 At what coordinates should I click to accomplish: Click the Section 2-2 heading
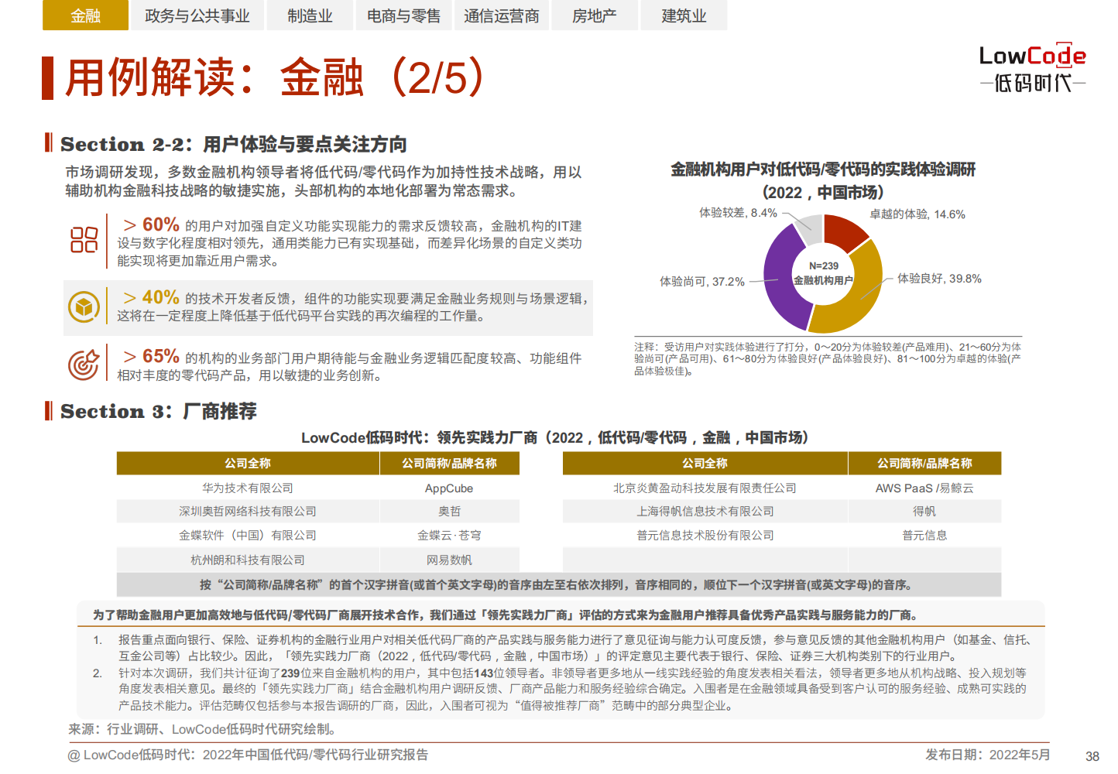pyautogui.click(x=234, y=144)
